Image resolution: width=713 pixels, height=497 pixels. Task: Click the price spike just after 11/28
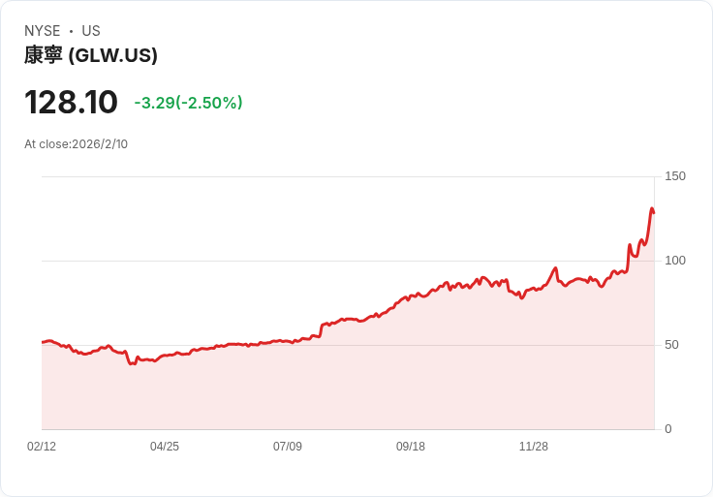pos(556,268)
